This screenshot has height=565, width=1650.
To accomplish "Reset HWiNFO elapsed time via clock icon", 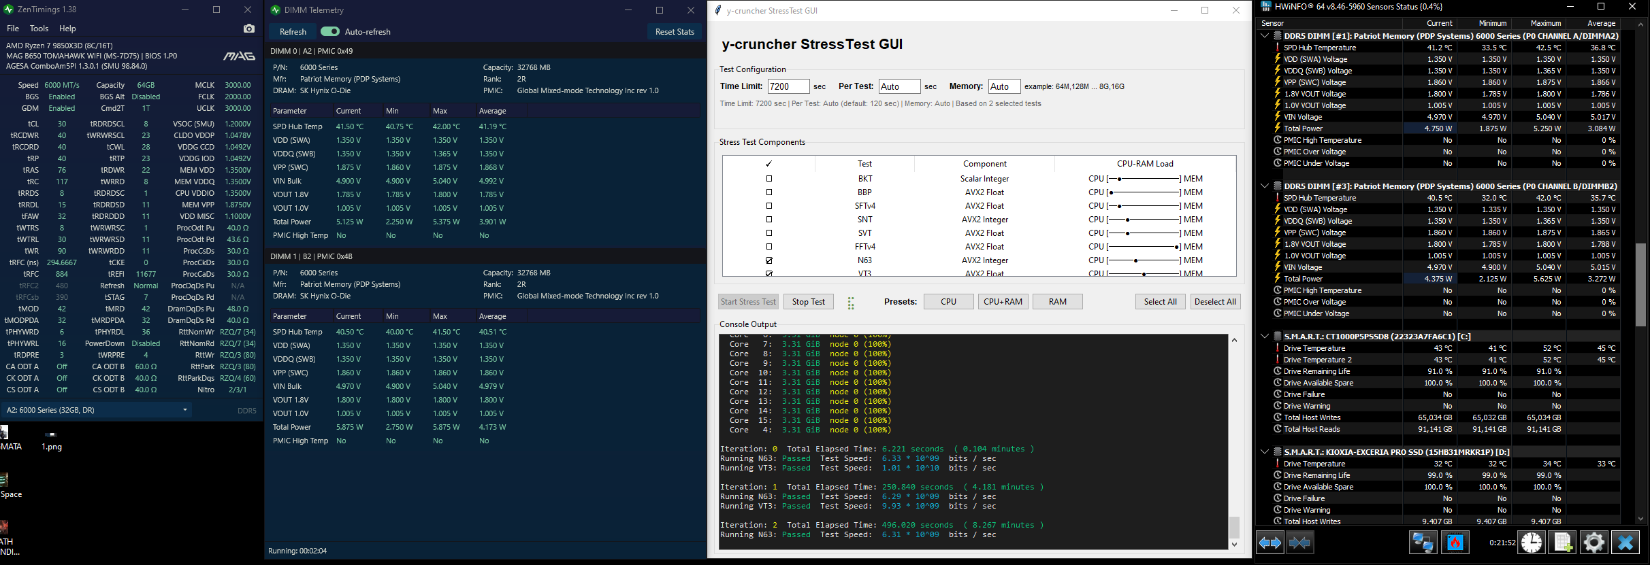I will [x=1532, y=543].
